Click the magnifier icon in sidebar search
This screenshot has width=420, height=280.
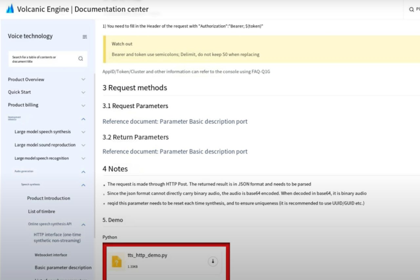tap(80, 58)
